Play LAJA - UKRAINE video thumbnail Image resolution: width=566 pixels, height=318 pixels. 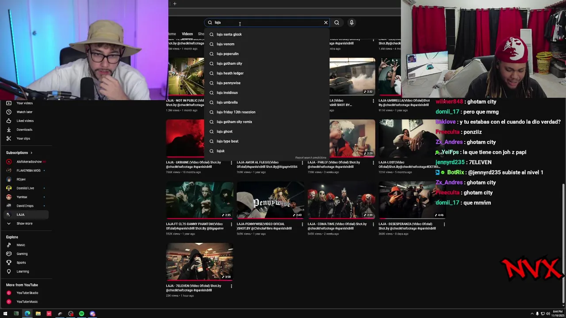pos(185,138)
